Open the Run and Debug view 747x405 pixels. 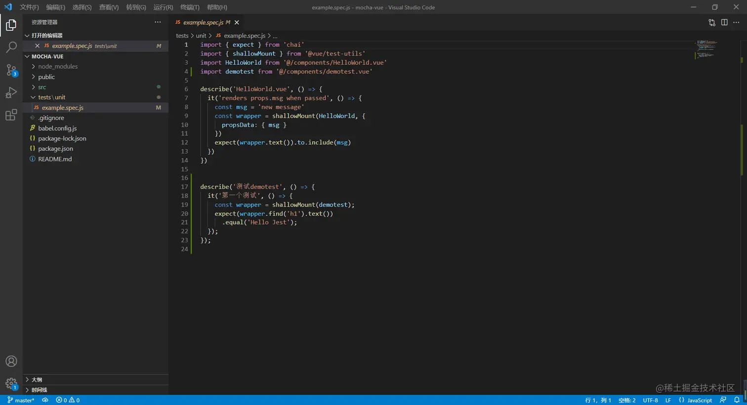(x=11, y=92)
